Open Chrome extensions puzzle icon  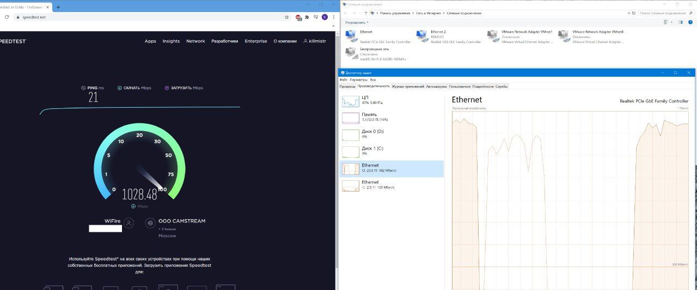point(307,17)
